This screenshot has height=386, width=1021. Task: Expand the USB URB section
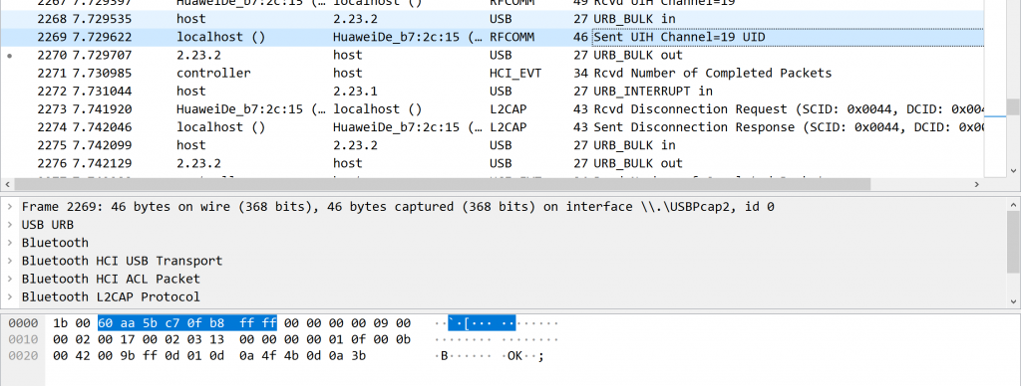[x=10, y=225]
